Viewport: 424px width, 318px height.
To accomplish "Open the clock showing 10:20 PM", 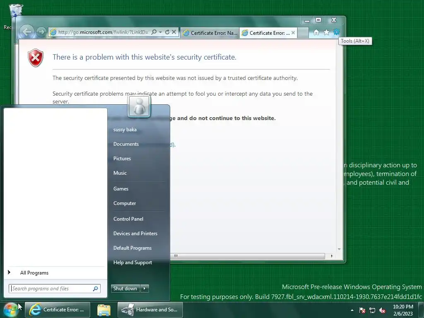I will [x=403, y=310].
